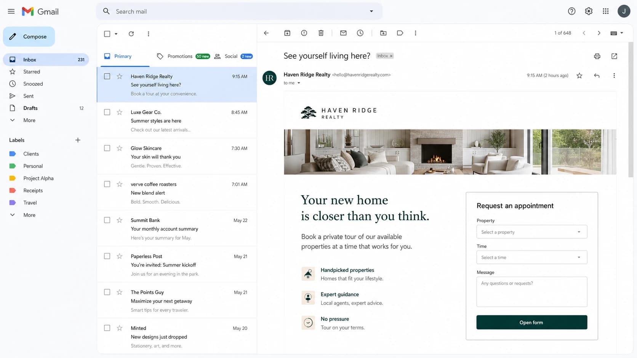Open the Select a property dropdown
This screenshot has height=358, width=637.
pyautogui.click(x=531, y=232)
